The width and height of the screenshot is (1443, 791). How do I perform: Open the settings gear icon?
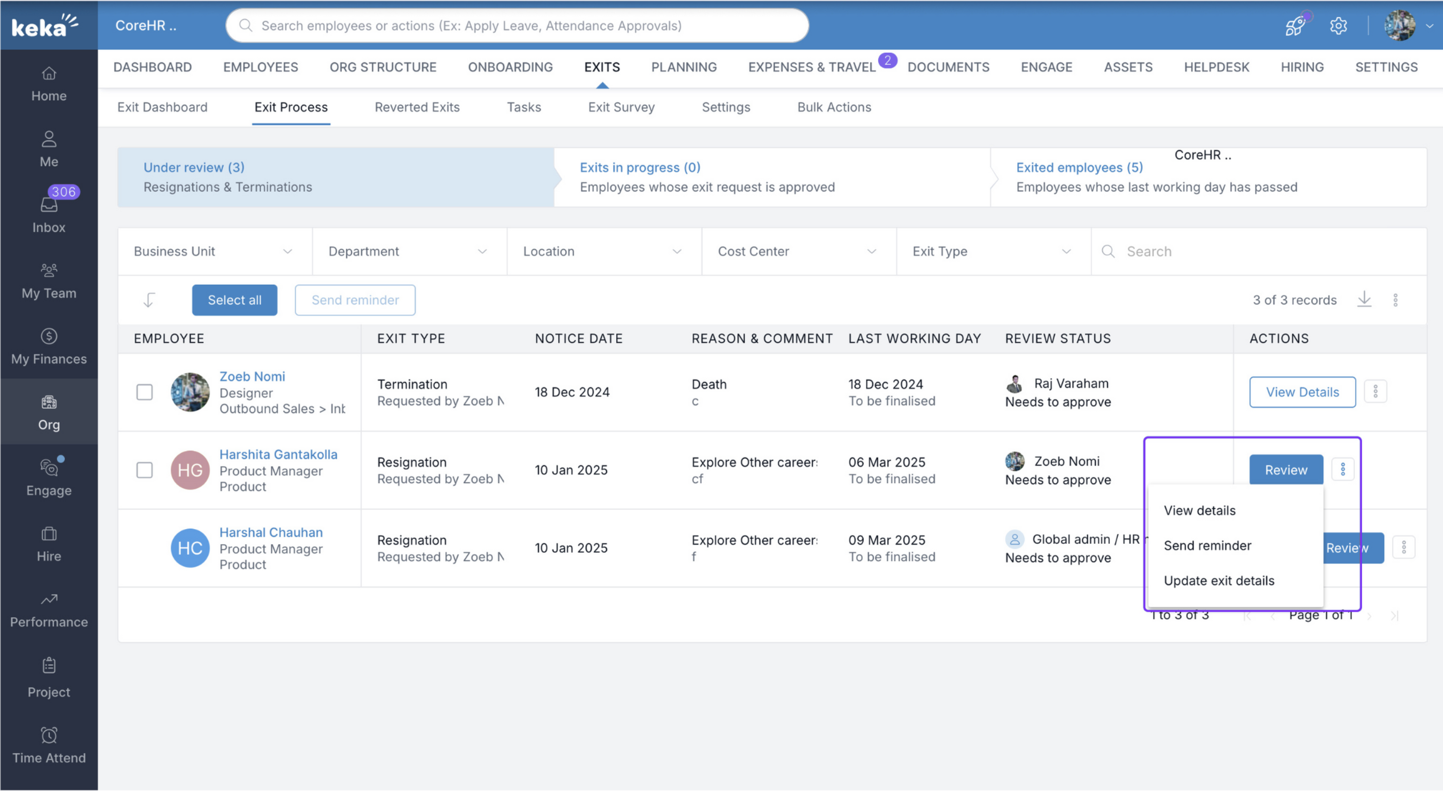1338,26
